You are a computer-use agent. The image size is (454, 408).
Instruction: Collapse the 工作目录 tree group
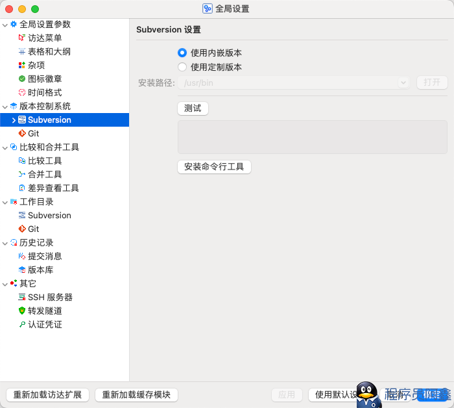tap(5, 203)
